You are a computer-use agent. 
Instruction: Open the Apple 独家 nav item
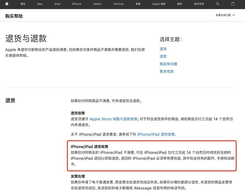click(159, 4)
